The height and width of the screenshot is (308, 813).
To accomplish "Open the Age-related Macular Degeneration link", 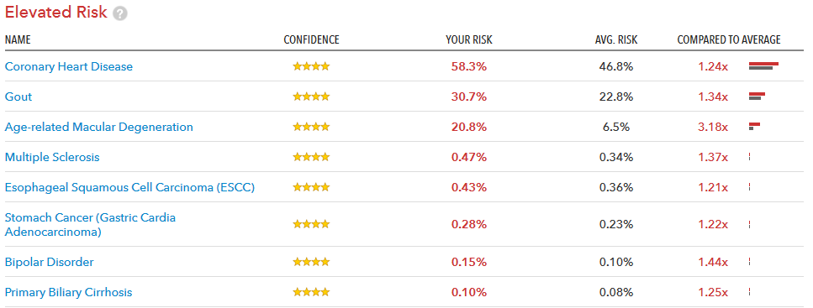I will (x=99, y=127).
